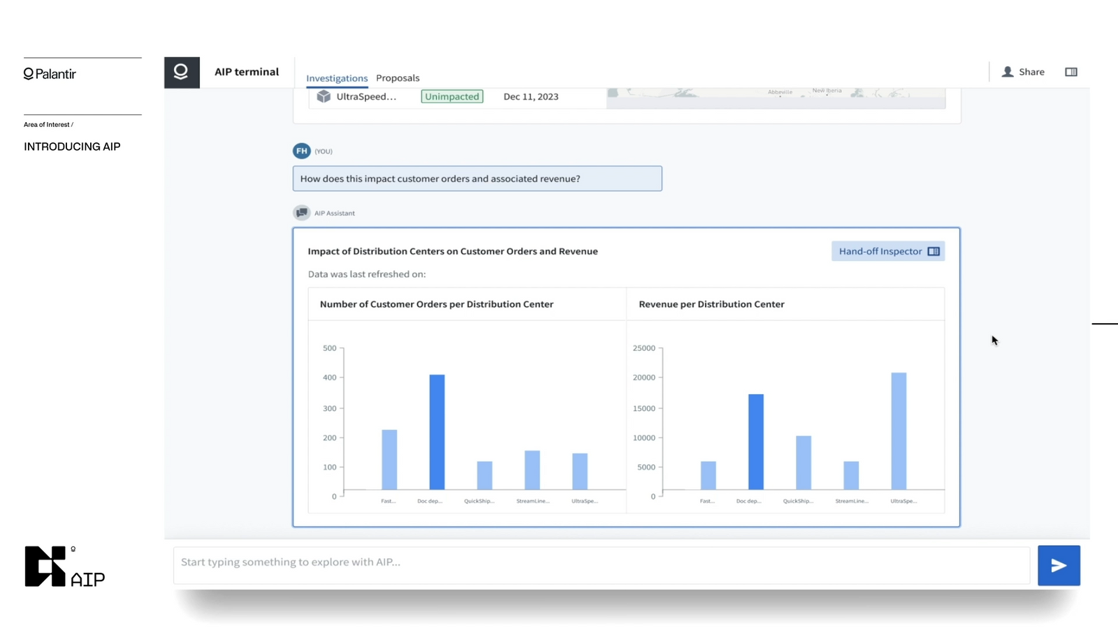Switch to the Proposals tab
This screenshot has height=628, width=1118.
(x=398, y=77)
